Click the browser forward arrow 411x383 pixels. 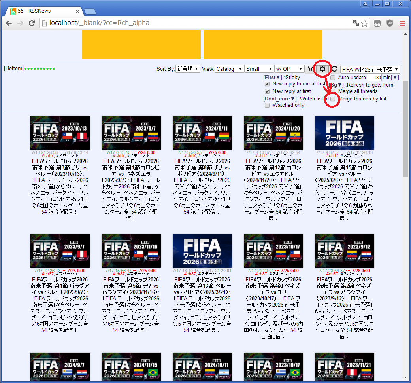pos(20,23)
